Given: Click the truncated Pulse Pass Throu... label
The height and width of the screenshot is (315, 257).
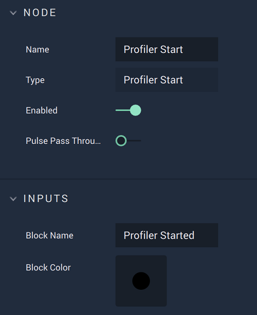Looking at the screenshot, I should [63, 141].
